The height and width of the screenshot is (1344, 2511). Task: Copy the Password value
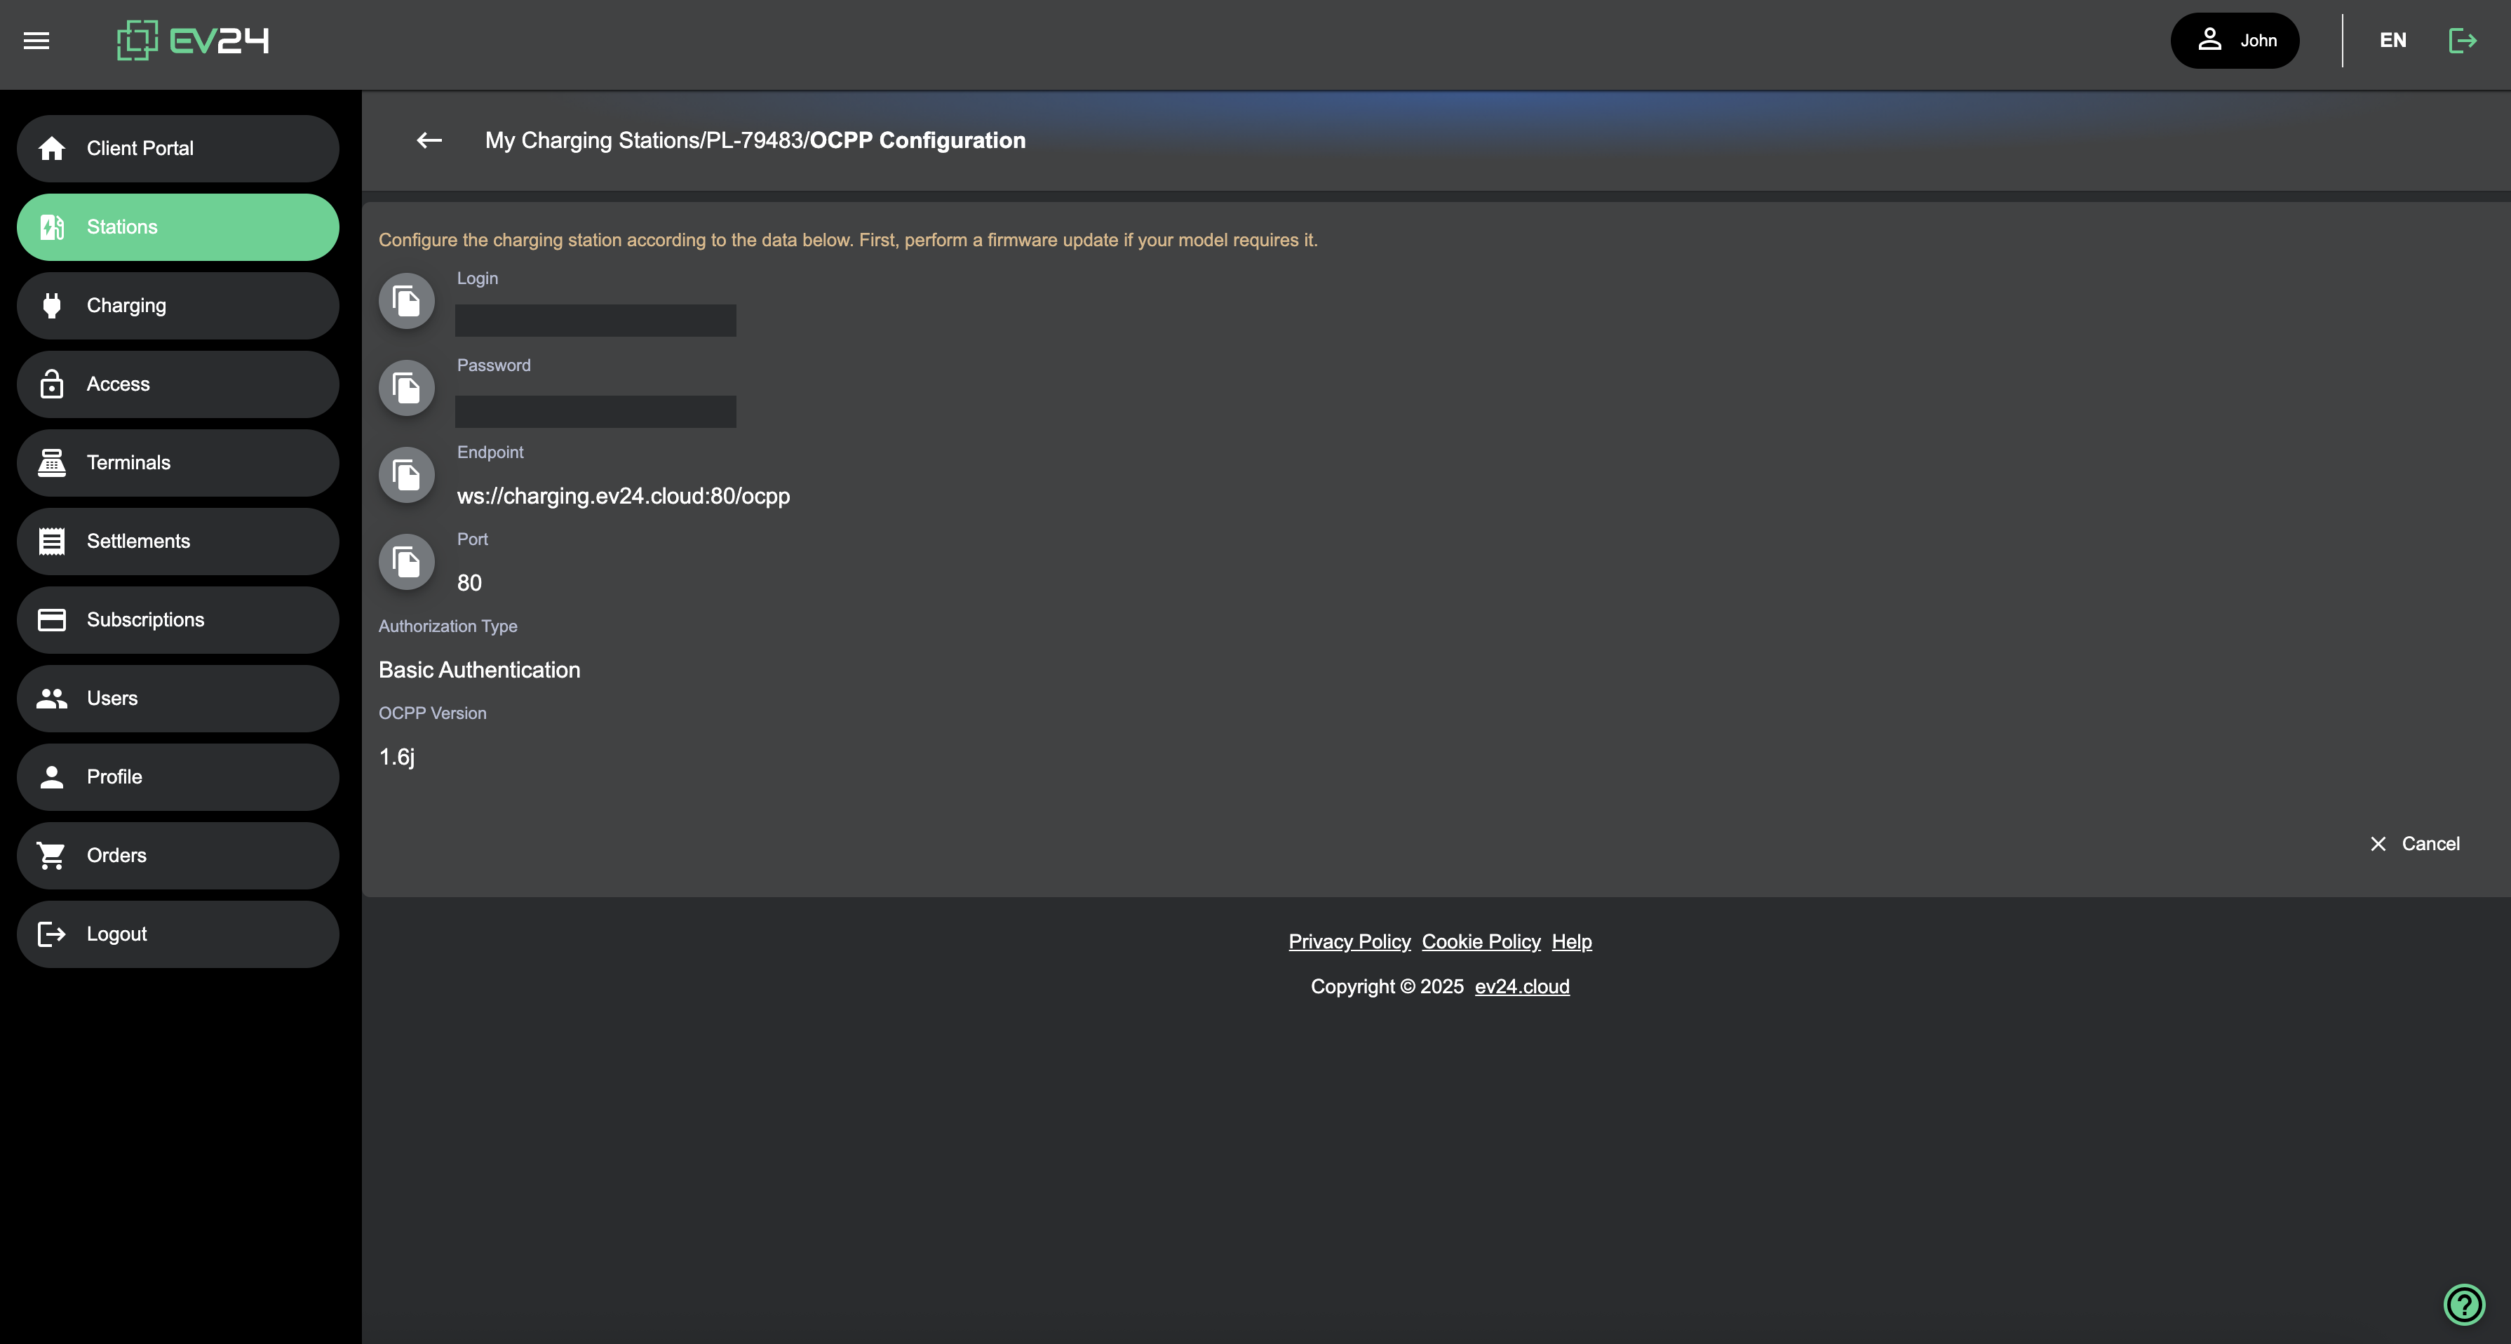pos(407,388)
